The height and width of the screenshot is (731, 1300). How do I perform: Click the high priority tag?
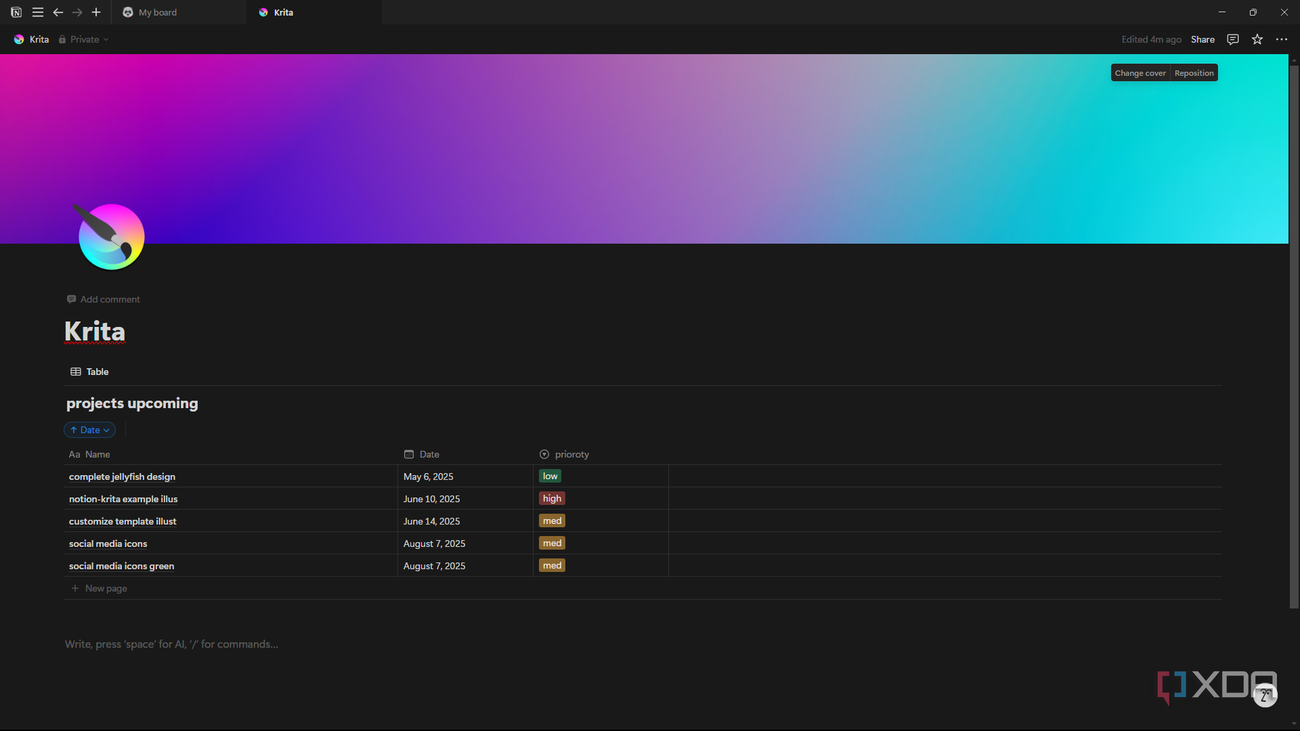(552, 498)
